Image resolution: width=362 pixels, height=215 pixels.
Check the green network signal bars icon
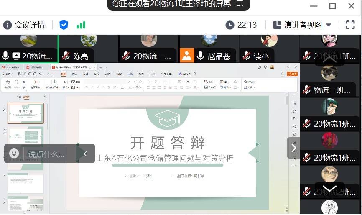[x=81, y=25]
